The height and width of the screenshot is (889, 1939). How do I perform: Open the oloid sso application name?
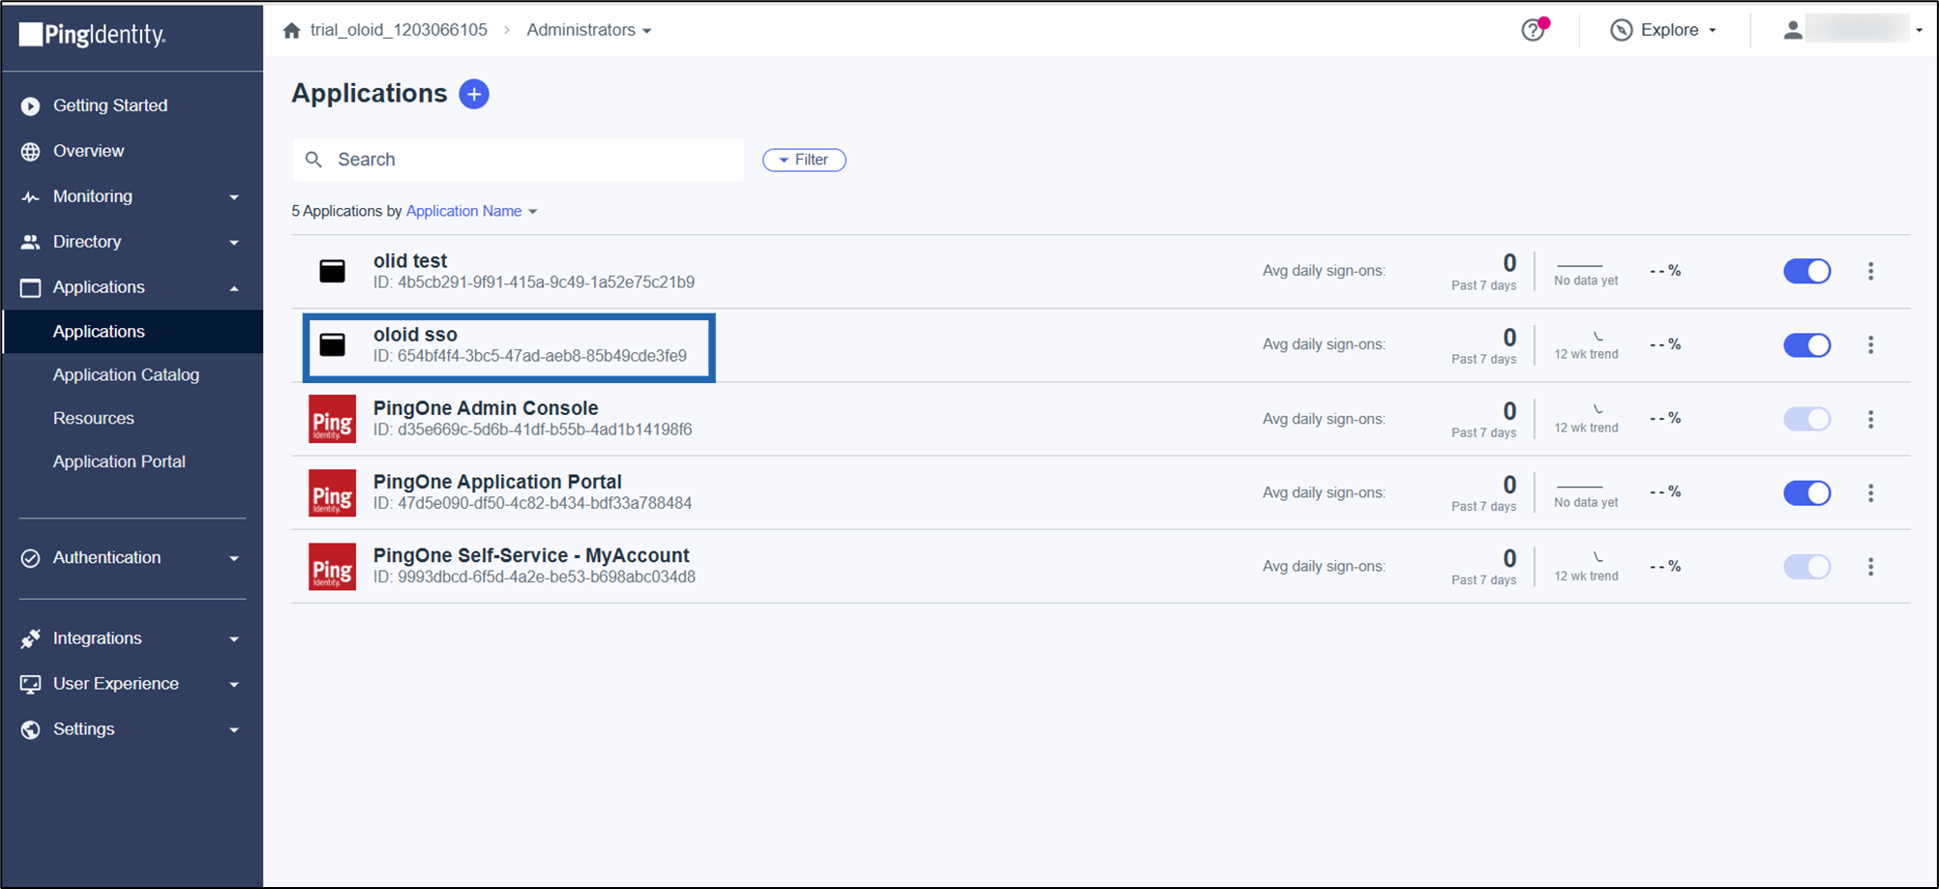point(415,335)
